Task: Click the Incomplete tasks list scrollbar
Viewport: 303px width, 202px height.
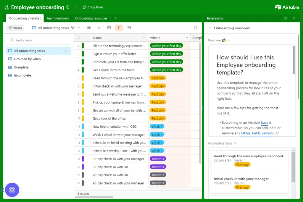Action: (x=293, y=167)
